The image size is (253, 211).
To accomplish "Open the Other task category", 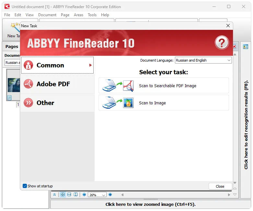I will coord(57,103).
